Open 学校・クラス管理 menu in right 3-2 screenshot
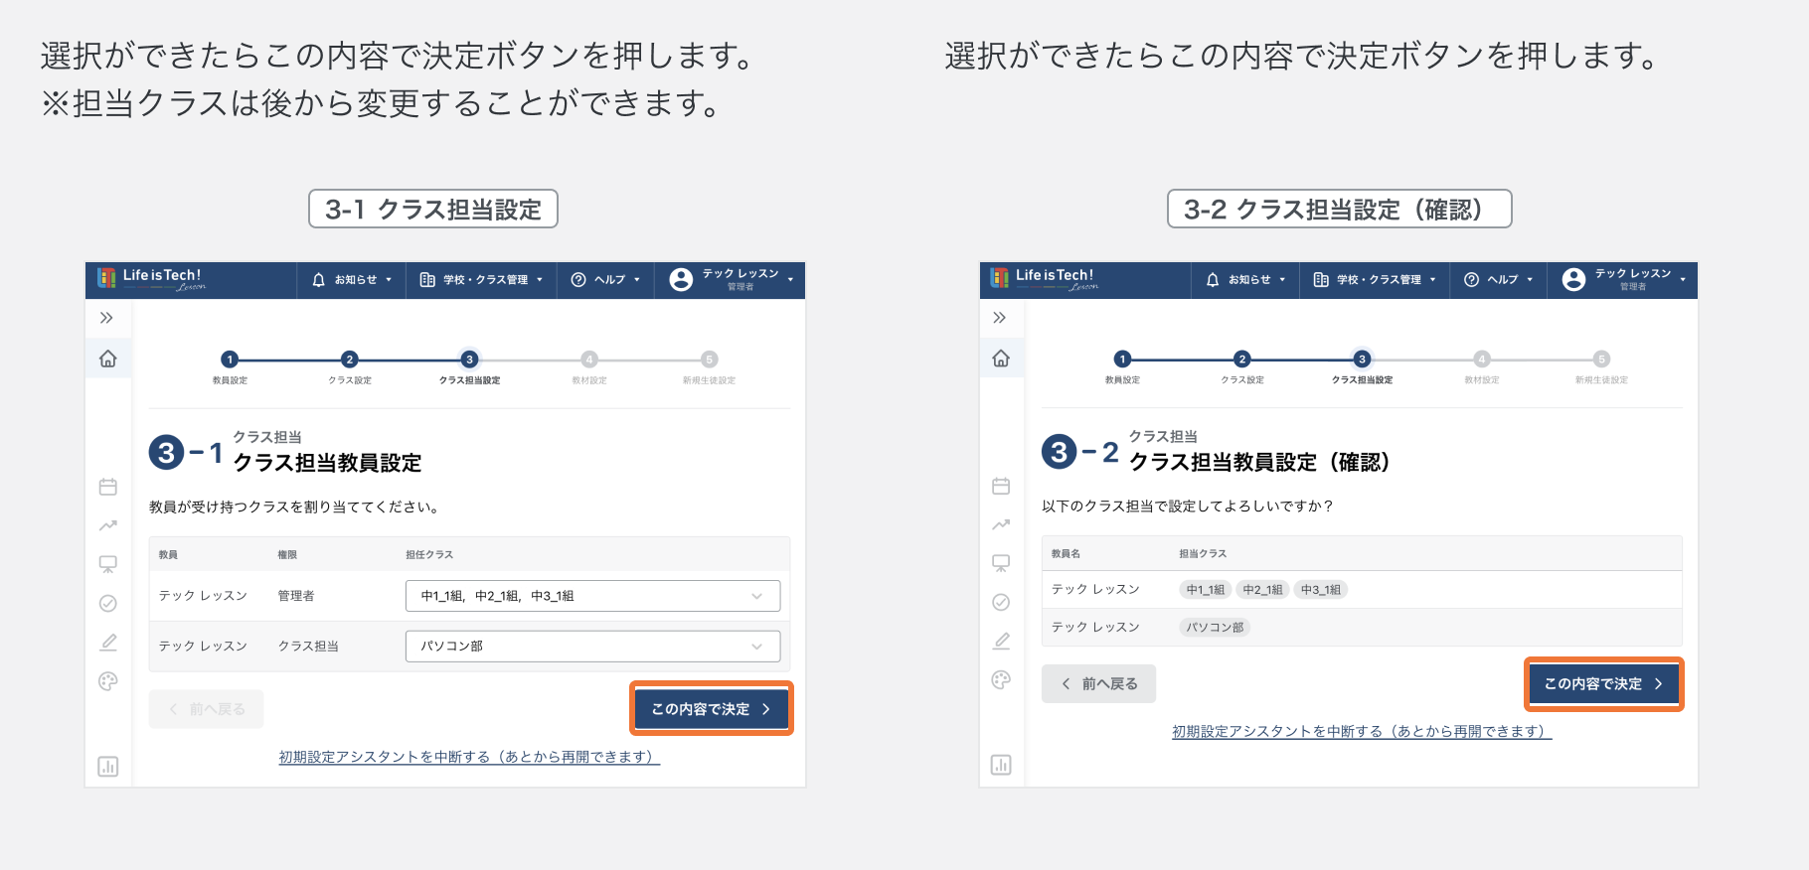1809x870 pixels. pos(1375,280)
